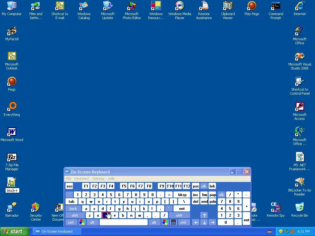Select the BitLocker To Go Reader icon
Viewport: 315px width, 236px height.
click(x=300, y=187)
